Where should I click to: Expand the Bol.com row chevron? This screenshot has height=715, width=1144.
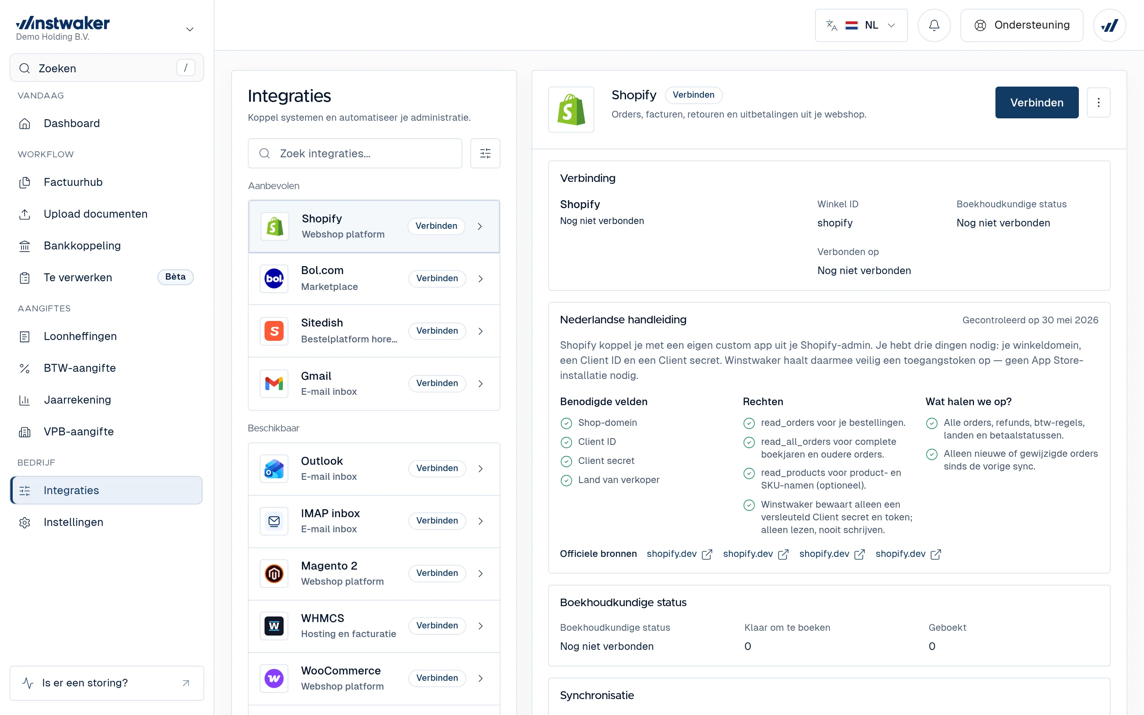[x=480, y=279]
